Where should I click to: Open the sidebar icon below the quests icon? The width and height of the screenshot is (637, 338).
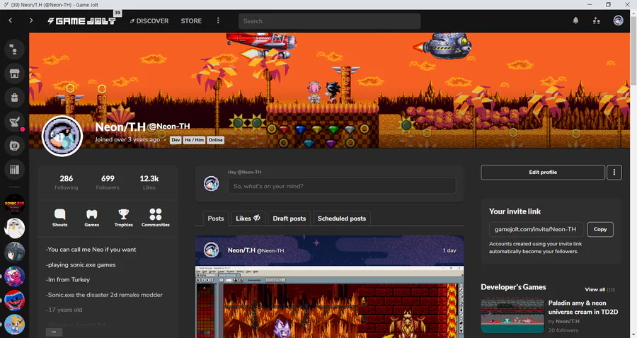(14, 145)
